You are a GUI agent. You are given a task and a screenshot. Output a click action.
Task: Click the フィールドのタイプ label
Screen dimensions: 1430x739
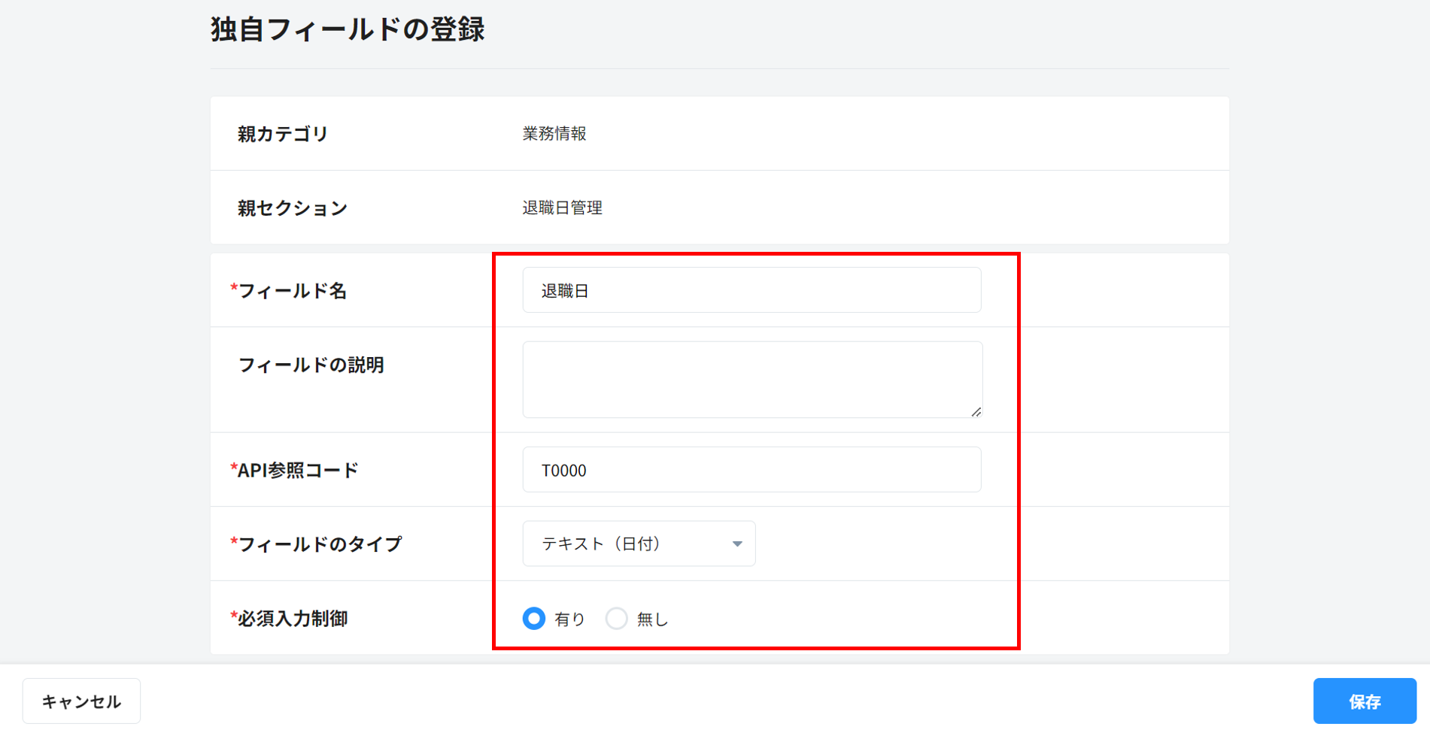coord(320,544)
